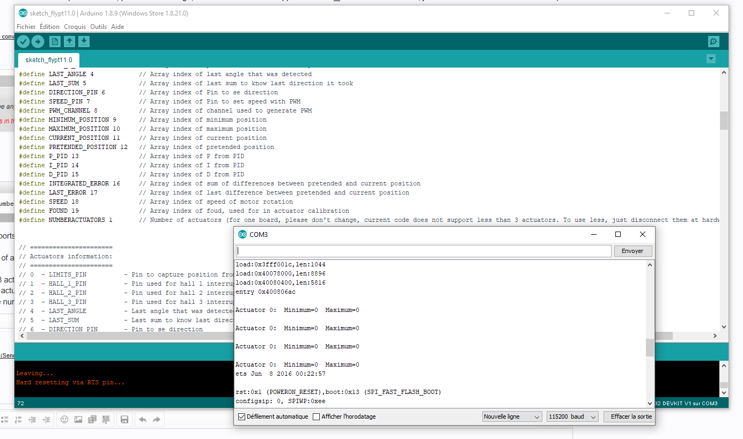Enable the Afficher l'horodatage checkbox

pyautogui.click(x=316, y=416)
